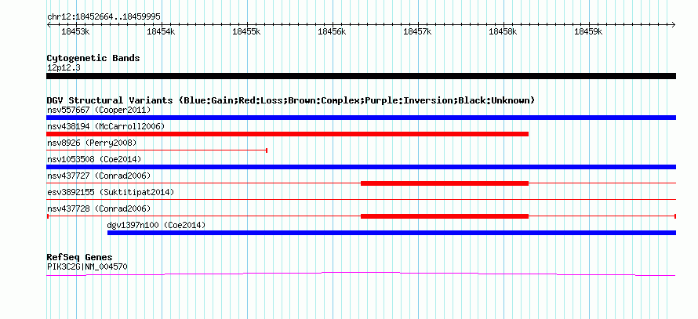The height and width of the screenshot is (319, 698).
Task: Select the 18457k ruler tick label
Action: click(417, 31)
